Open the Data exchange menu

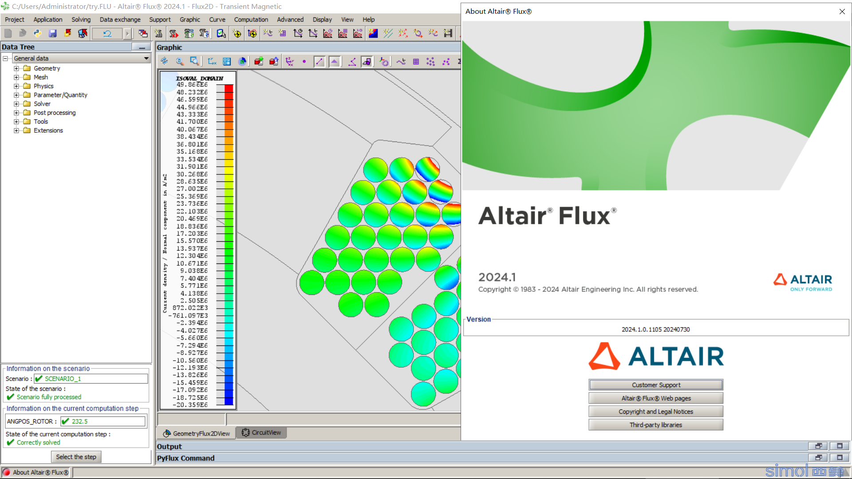(120, 20)
